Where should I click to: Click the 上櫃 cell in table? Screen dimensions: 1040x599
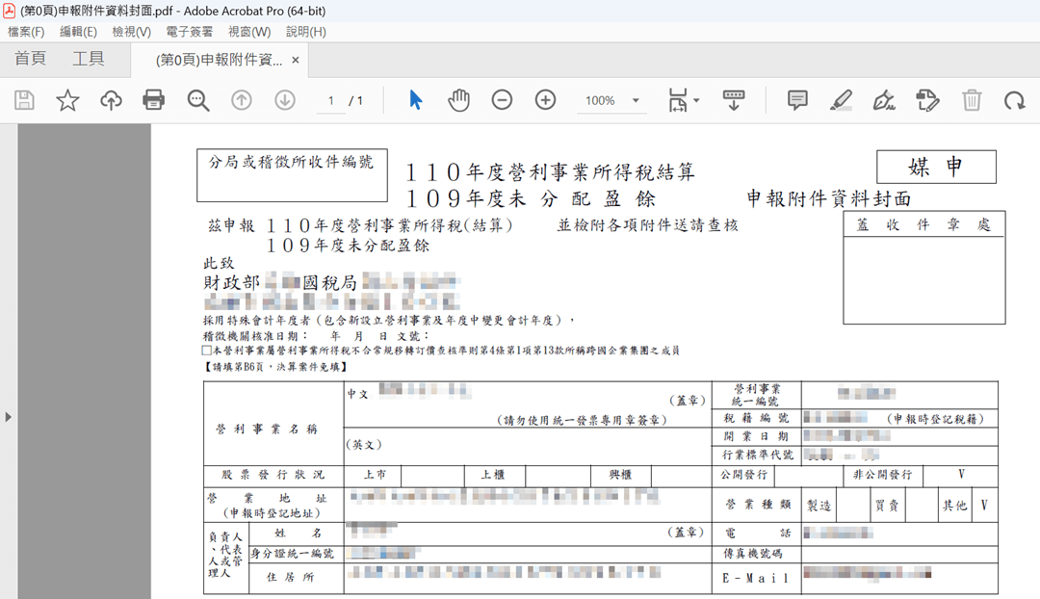(493, 475)
